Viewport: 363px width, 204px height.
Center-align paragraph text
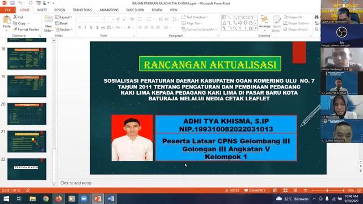146,28
